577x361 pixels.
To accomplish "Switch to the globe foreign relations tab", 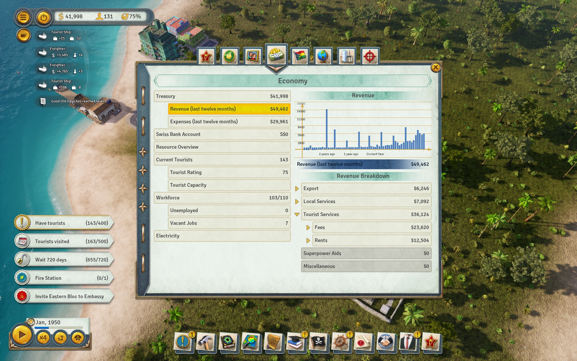I will [x=323, y=56].
